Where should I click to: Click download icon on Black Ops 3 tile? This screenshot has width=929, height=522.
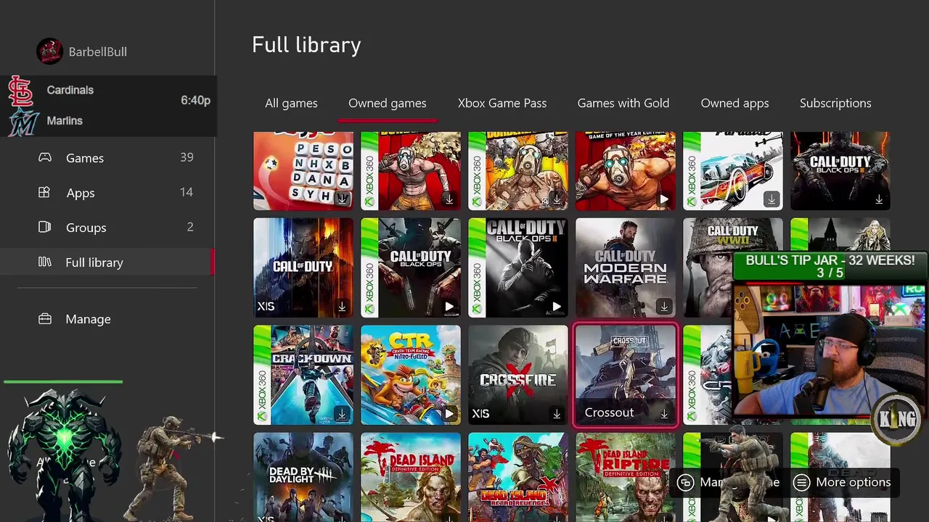click(878, 199)
